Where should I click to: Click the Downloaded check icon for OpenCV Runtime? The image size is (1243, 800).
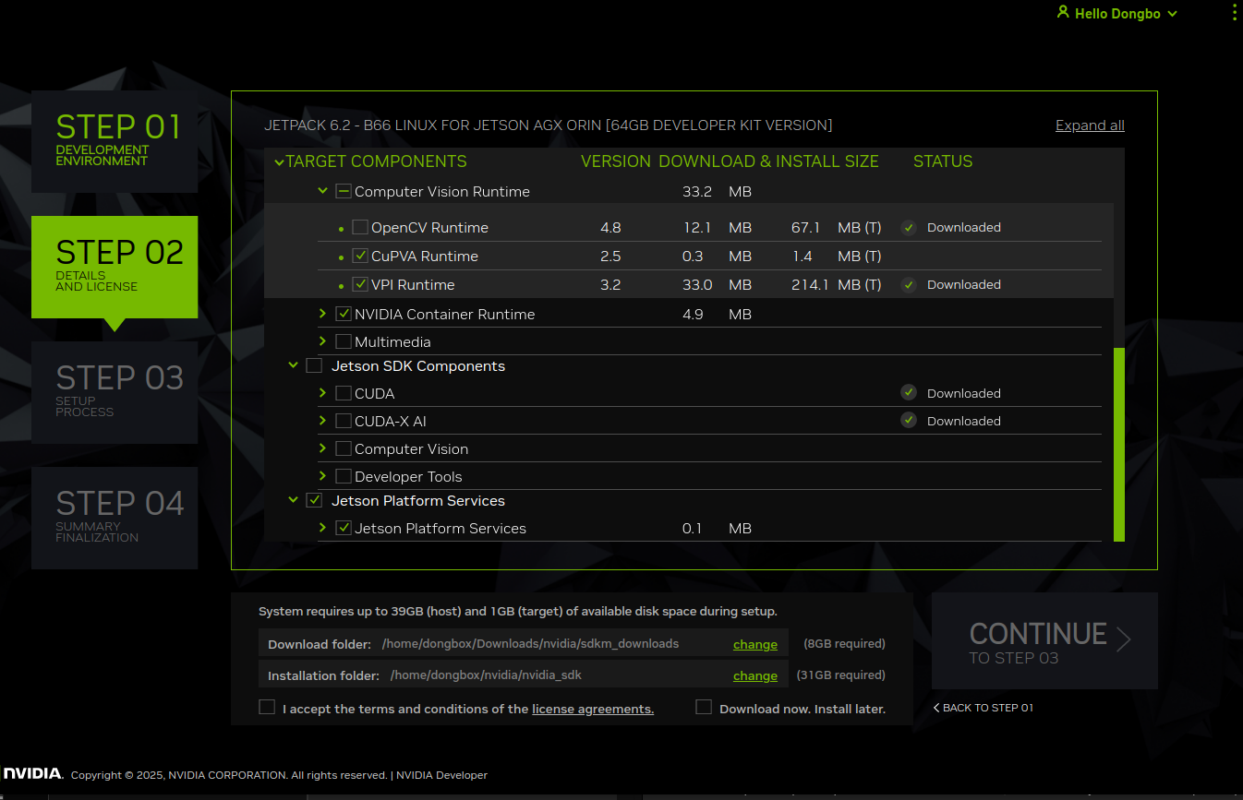pyautogui.click(x=909, y=227)
